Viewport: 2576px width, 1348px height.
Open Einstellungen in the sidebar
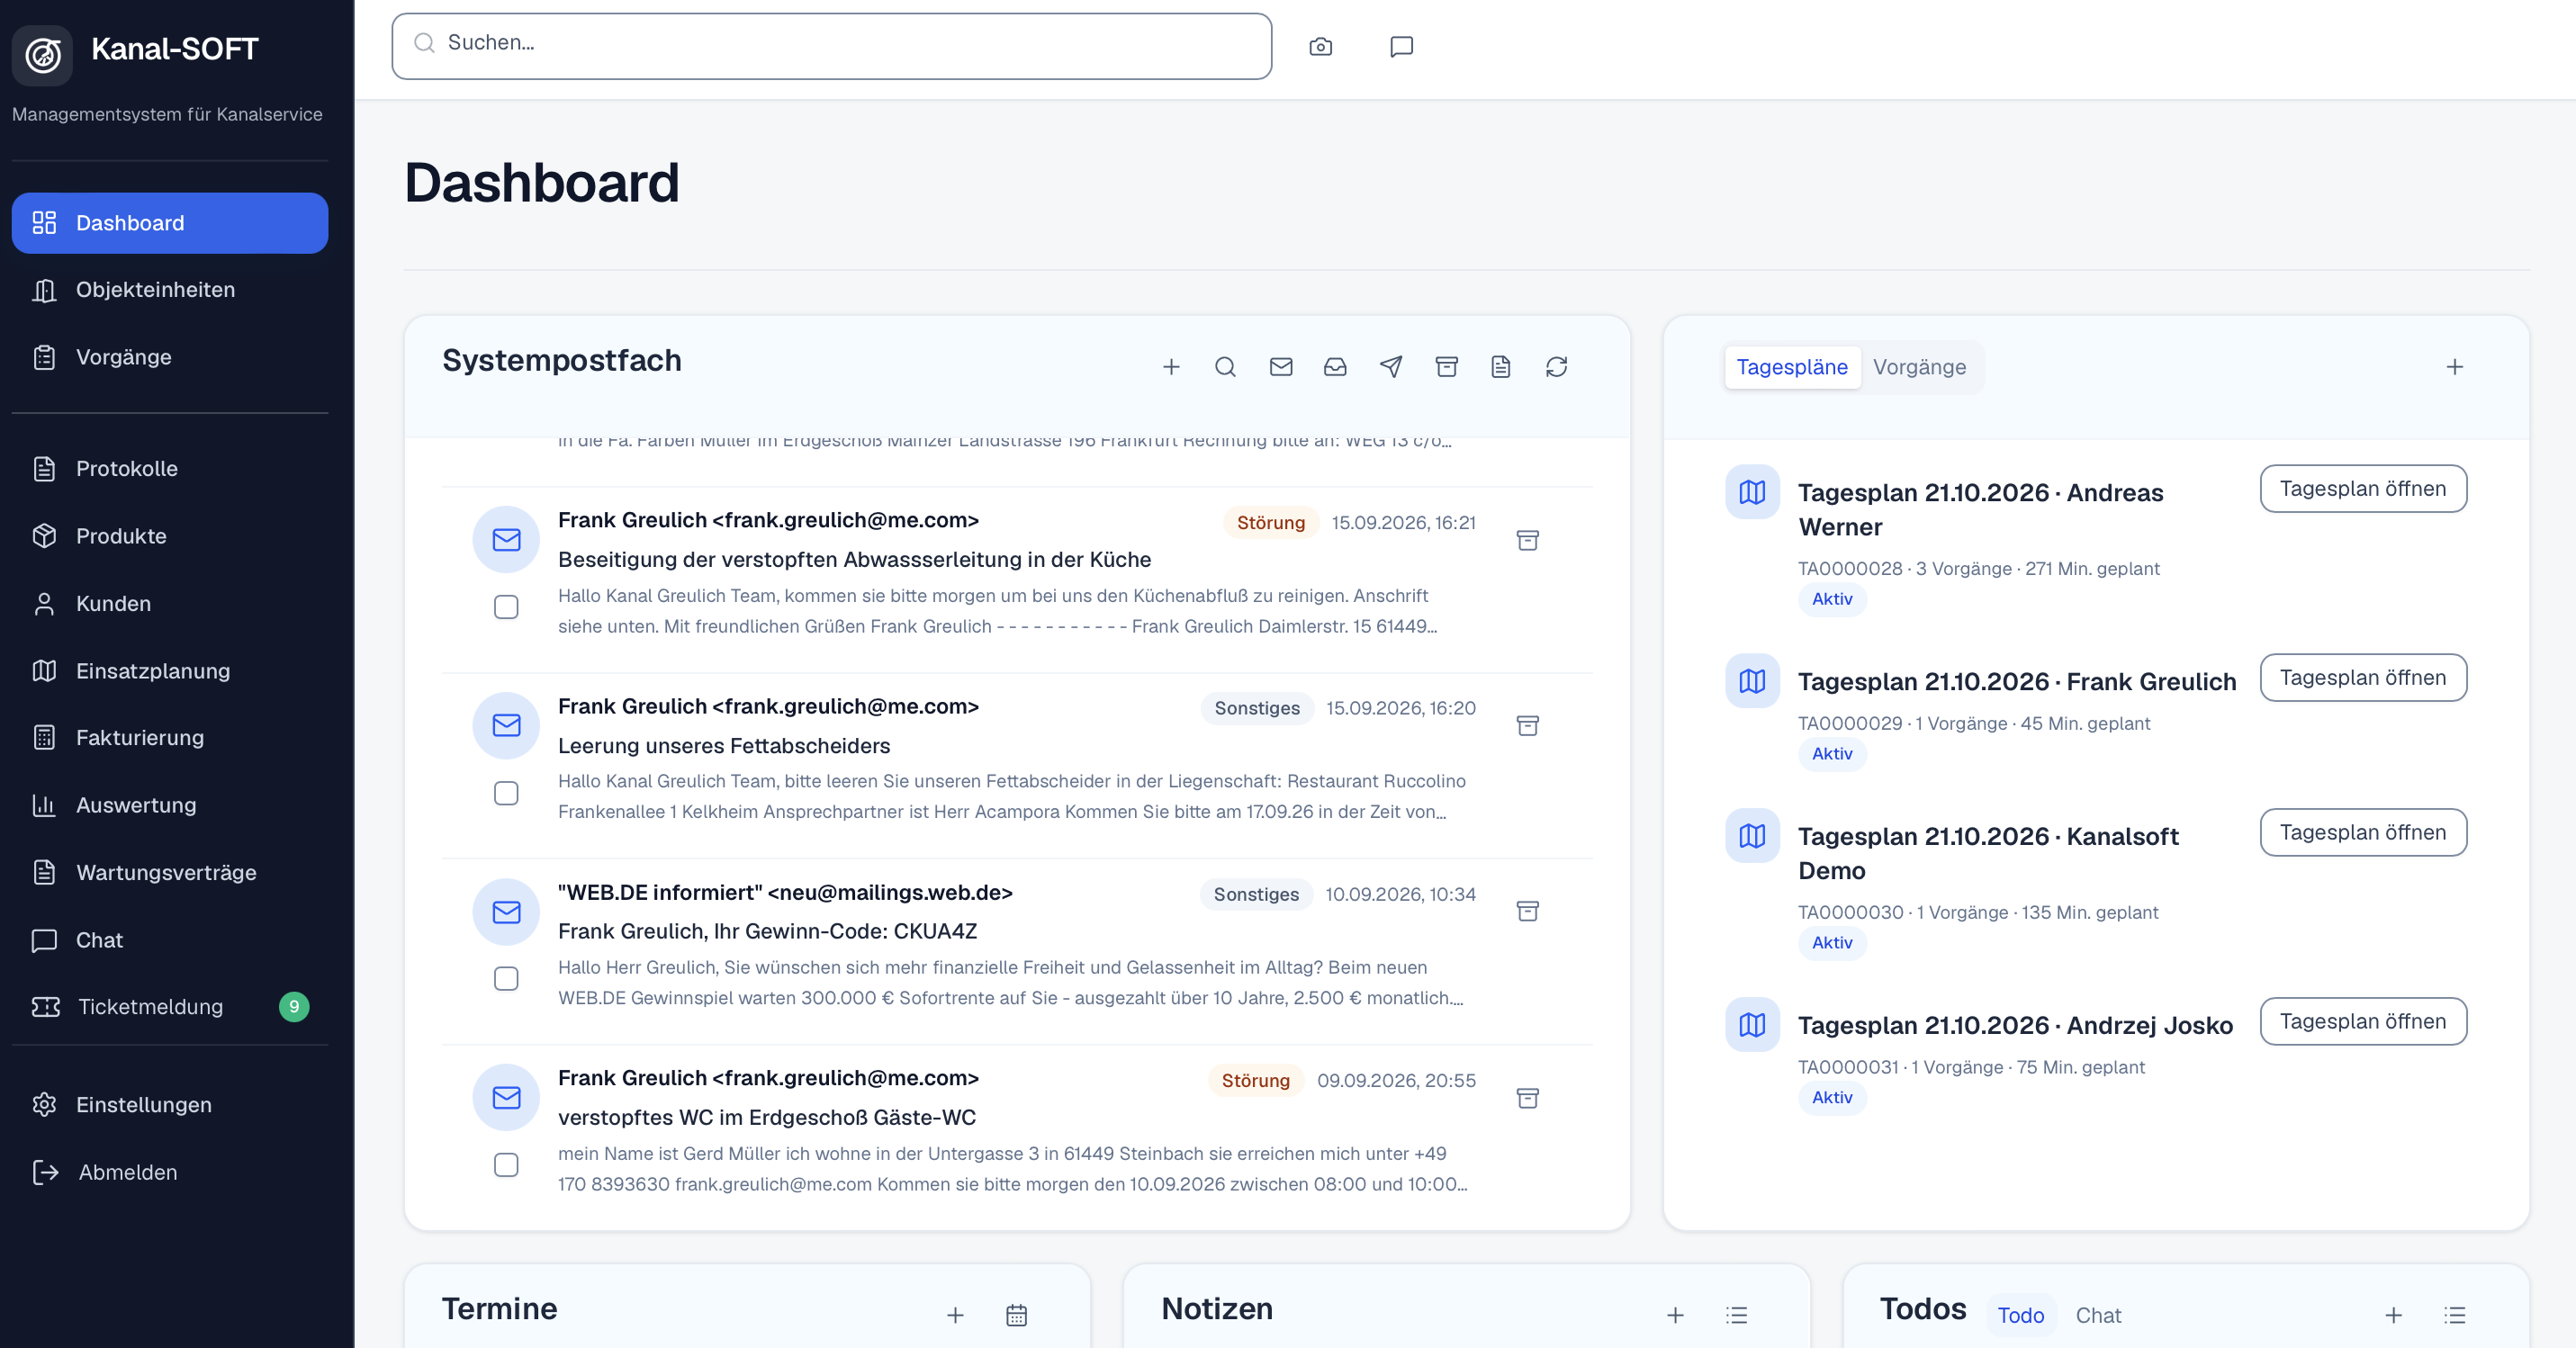click(170, 1104)
